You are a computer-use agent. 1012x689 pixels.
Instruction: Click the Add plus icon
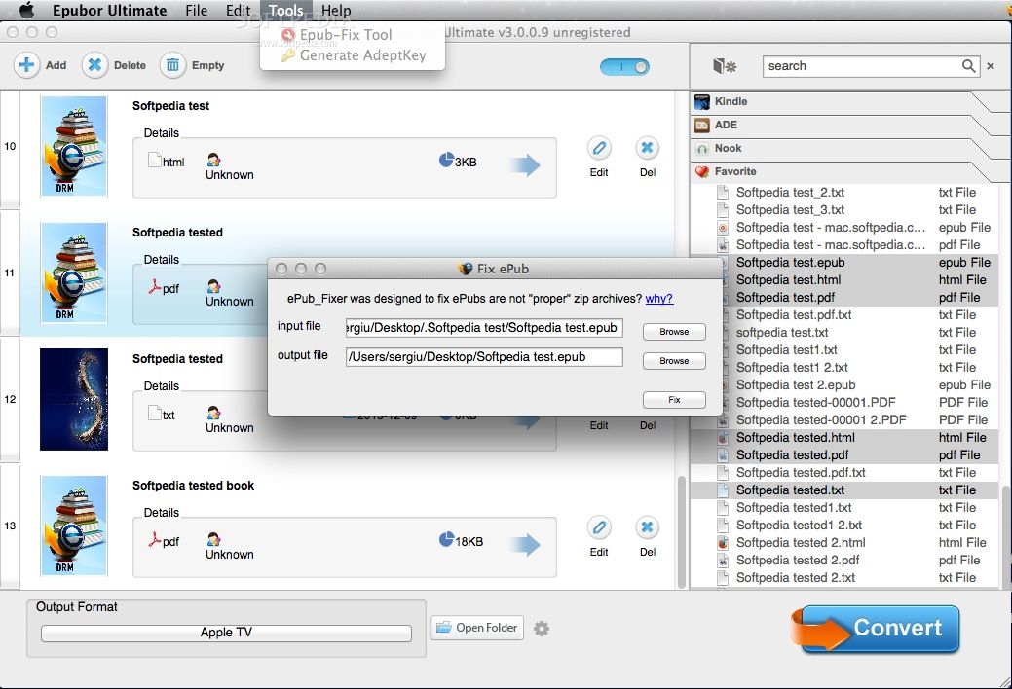[26, 65]
